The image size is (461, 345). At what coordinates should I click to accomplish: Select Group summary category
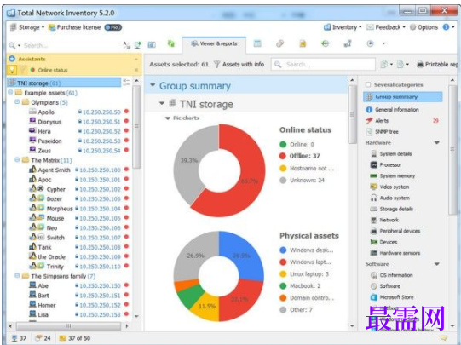pos(403,96)
